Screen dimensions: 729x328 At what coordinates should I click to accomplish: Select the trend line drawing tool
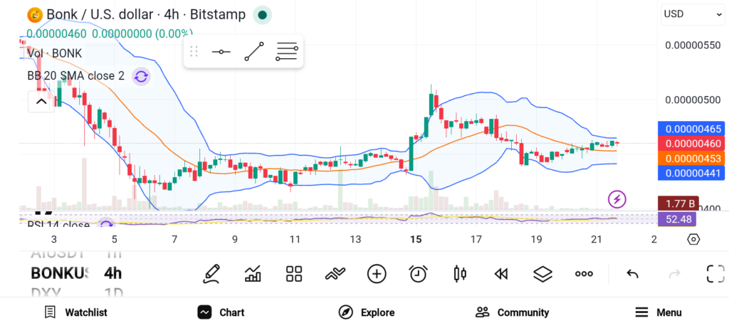[x=254, y=51]
